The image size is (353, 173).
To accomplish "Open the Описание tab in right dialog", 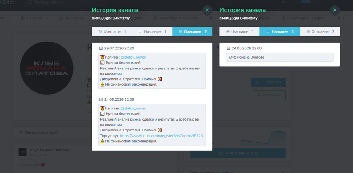I will (320, 32).
